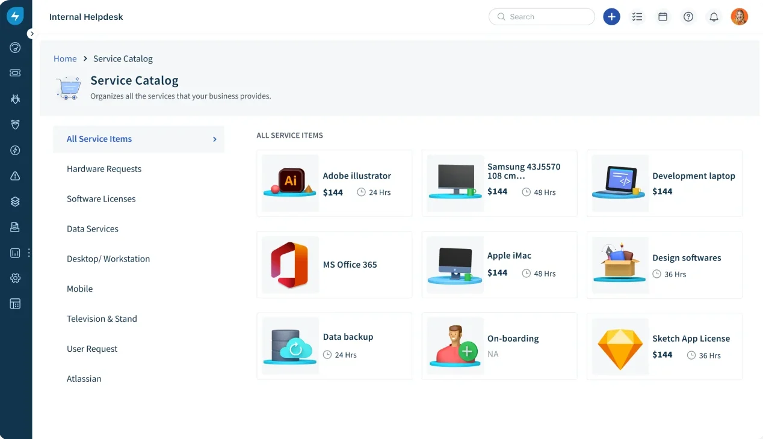The height and width of the screenshot is (439, 763).
Task: Open the stacked layers Assets icon
Action: pos(15,201)
